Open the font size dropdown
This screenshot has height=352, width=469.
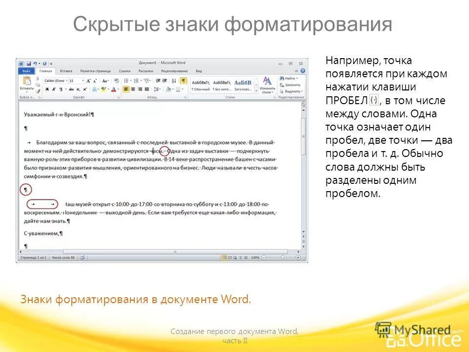pos(83,81)
